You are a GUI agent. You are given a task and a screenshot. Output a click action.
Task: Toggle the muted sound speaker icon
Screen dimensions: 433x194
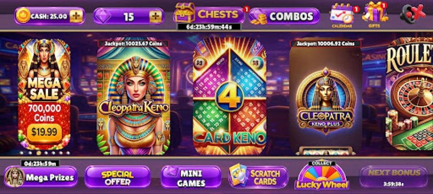(413, 14)
